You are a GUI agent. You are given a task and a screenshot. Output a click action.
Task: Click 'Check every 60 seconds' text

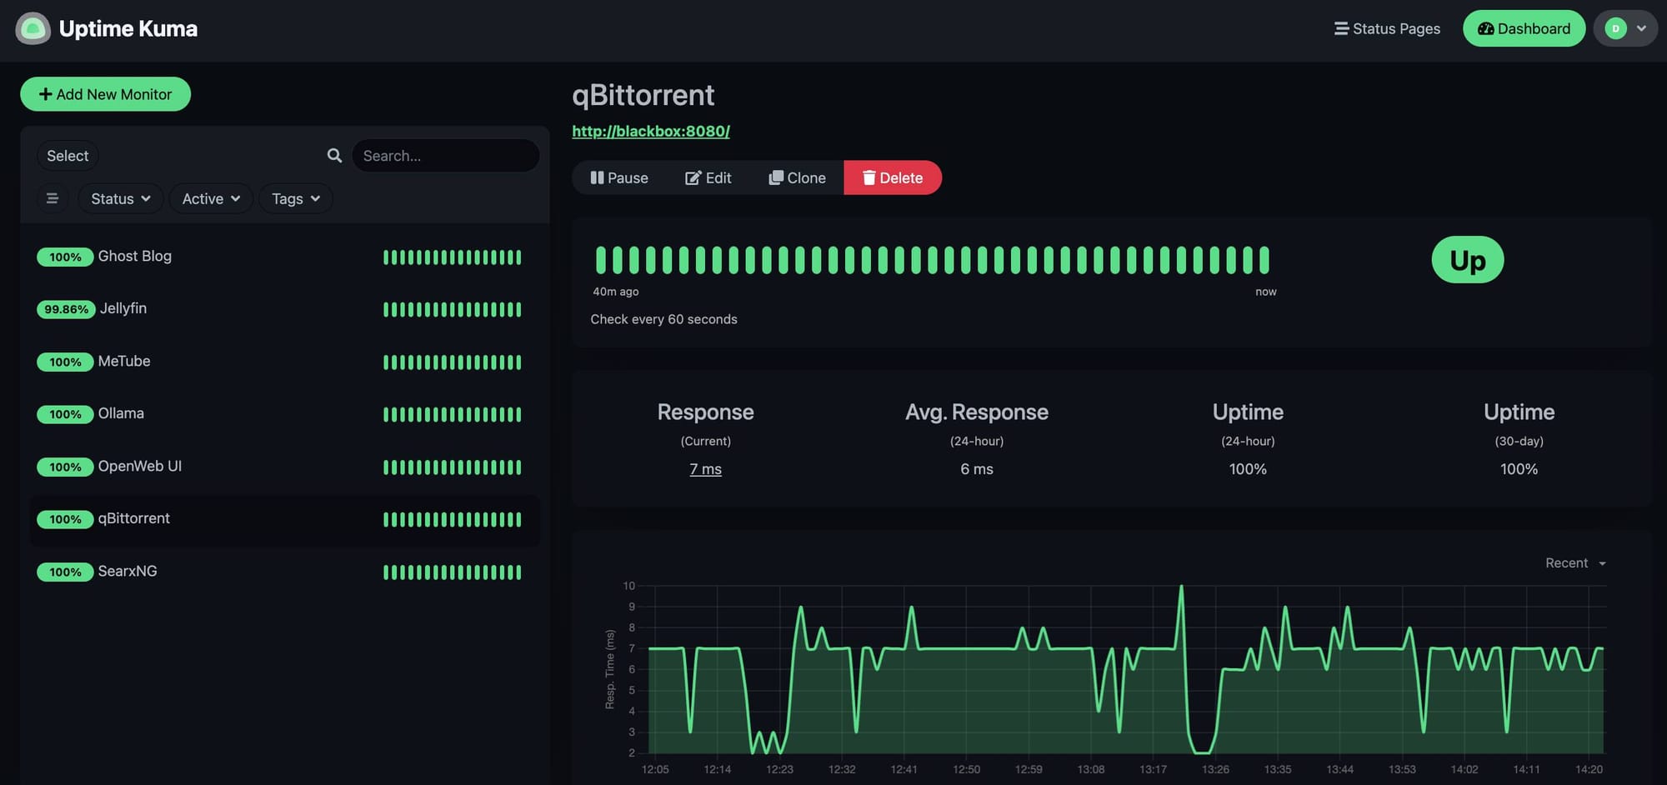point(664,319)
